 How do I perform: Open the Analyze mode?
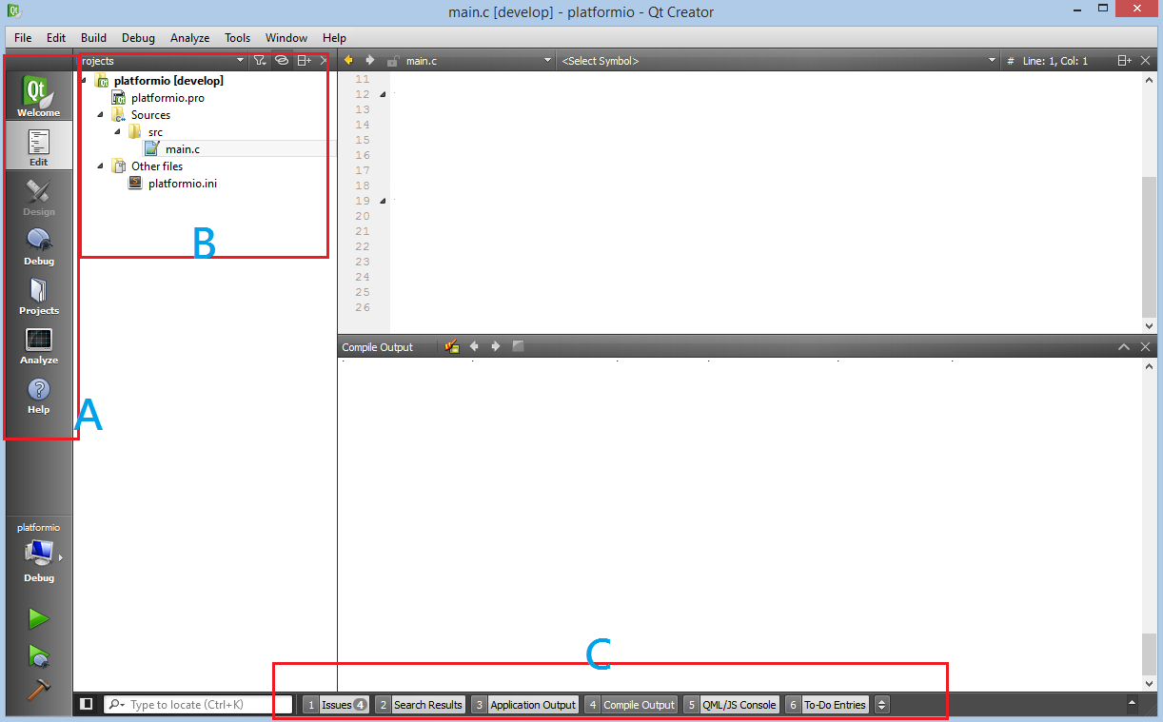38,343
